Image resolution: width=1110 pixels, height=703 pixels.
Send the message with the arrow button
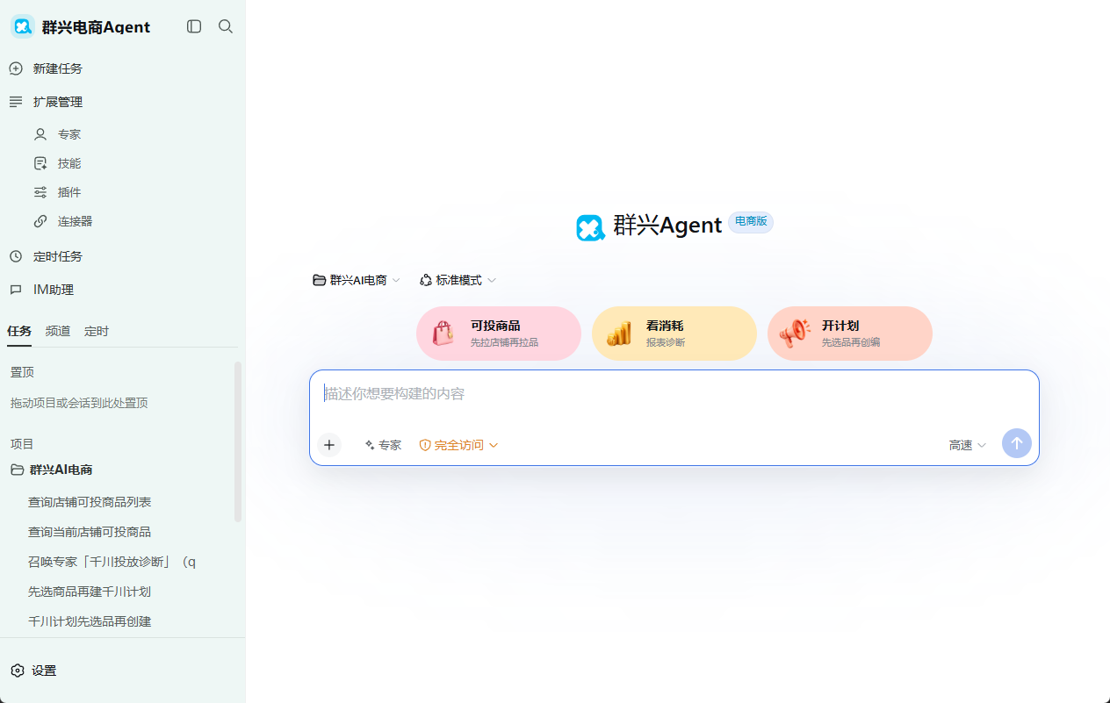pyautogui.click(x=1017, y=443)
